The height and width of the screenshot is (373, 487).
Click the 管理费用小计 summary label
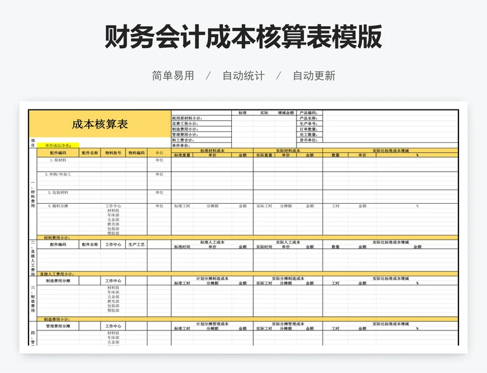pyautogui.click(x=185, y=135)
